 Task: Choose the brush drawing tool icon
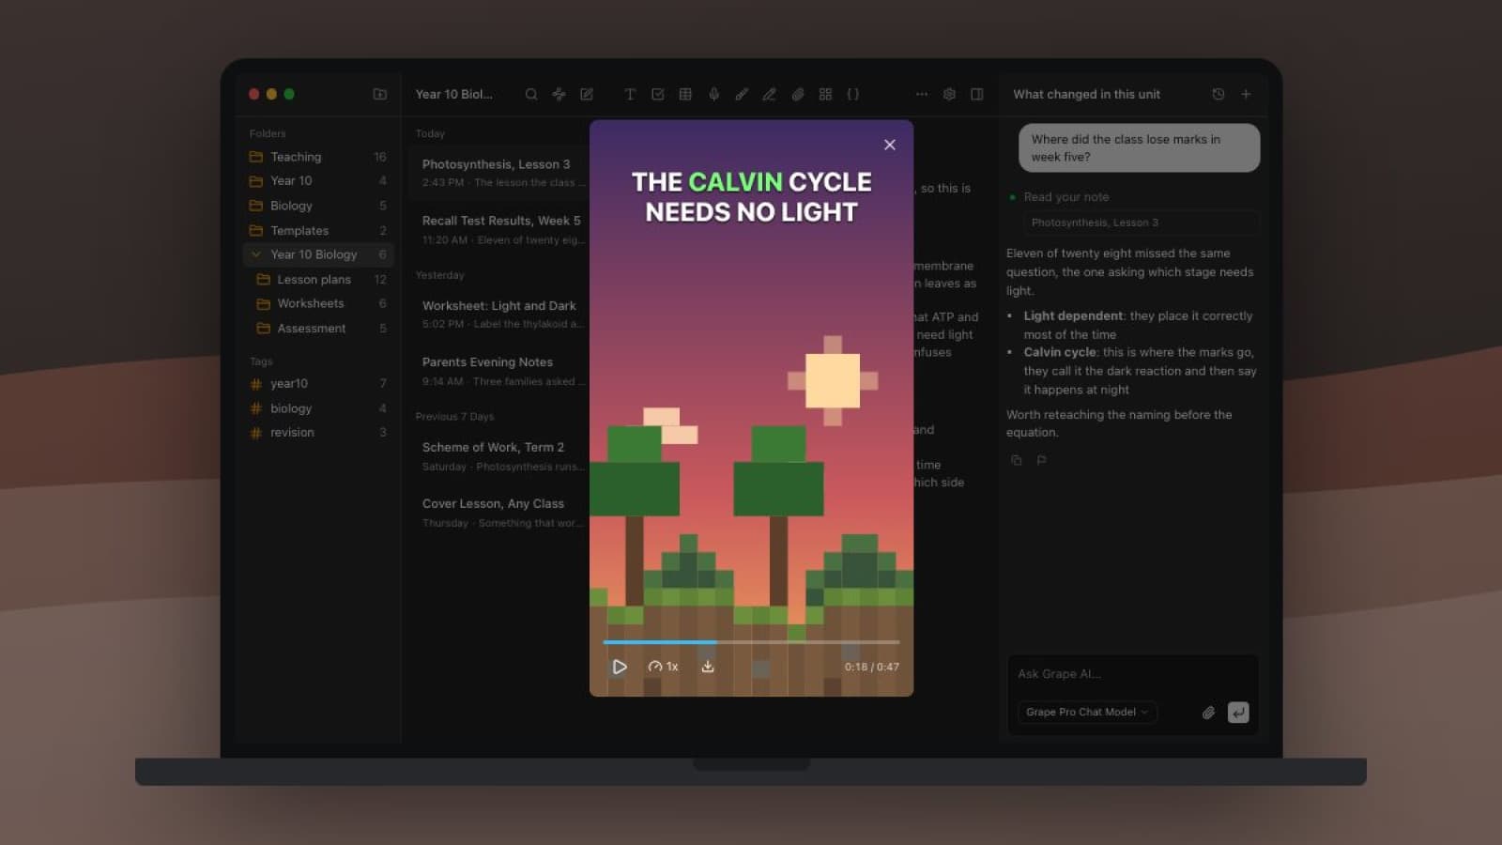[742, 94]
